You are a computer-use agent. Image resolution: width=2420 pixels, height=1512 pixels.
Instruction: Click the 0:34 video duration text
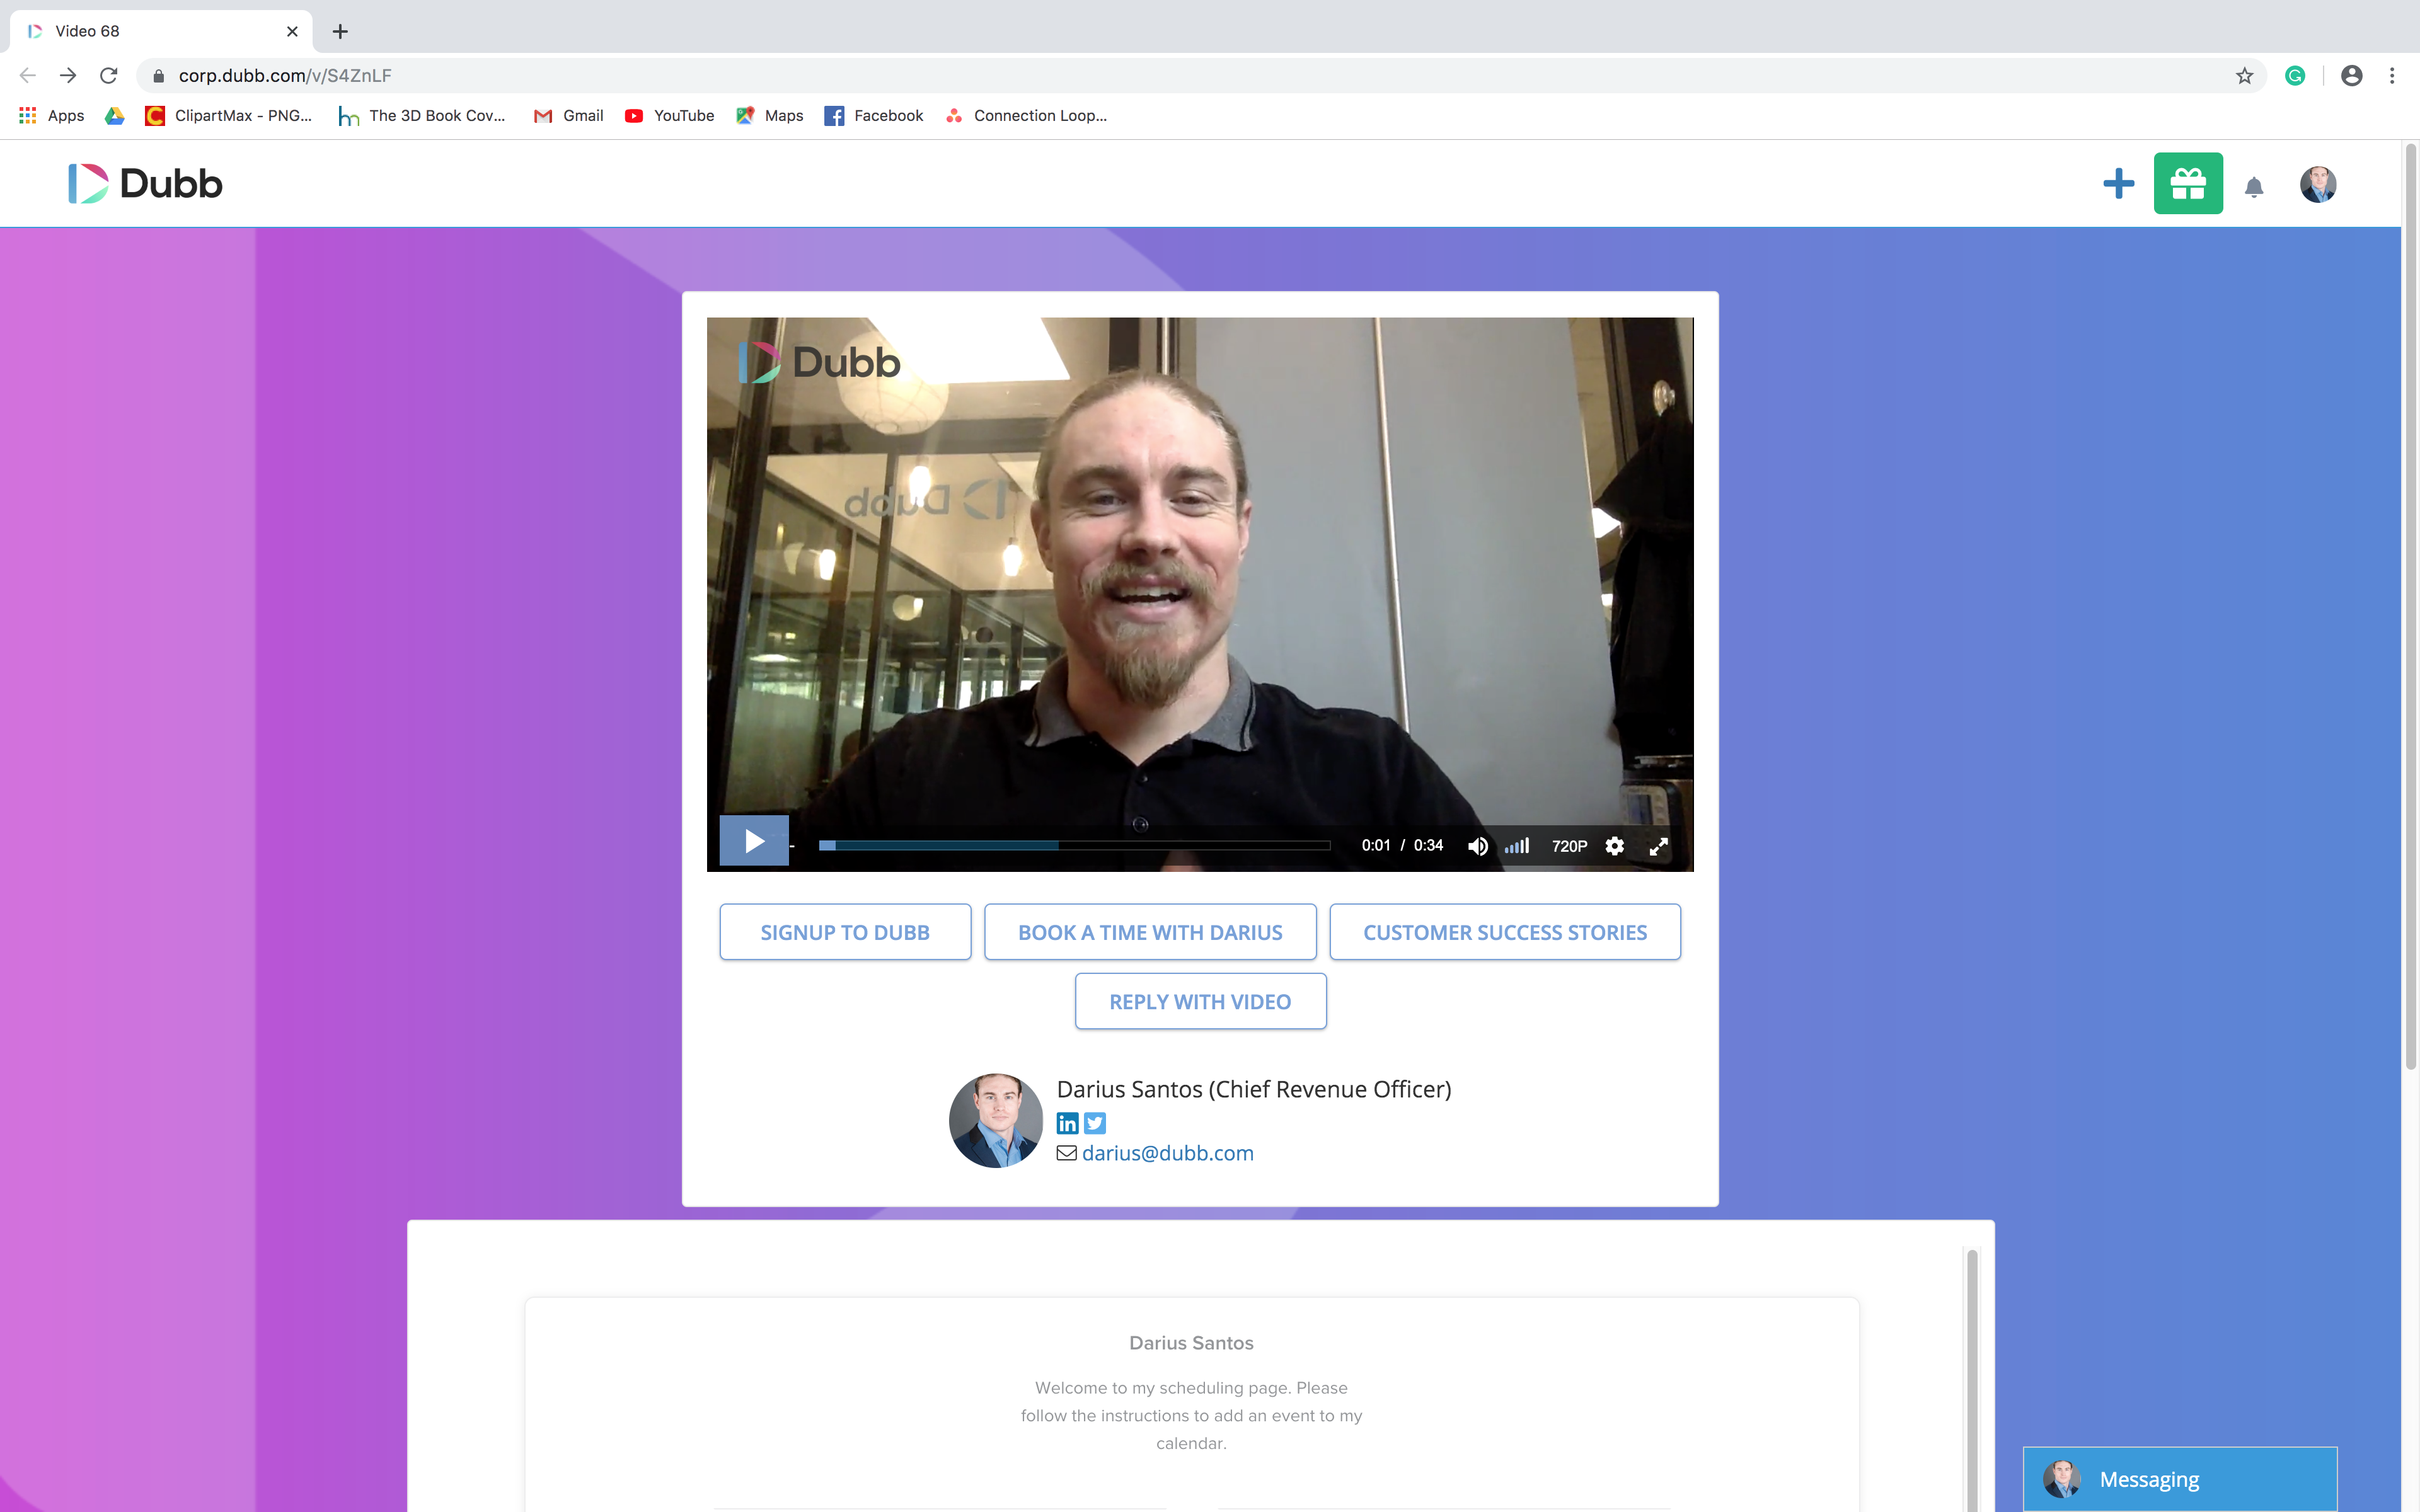pos(1428,845)
